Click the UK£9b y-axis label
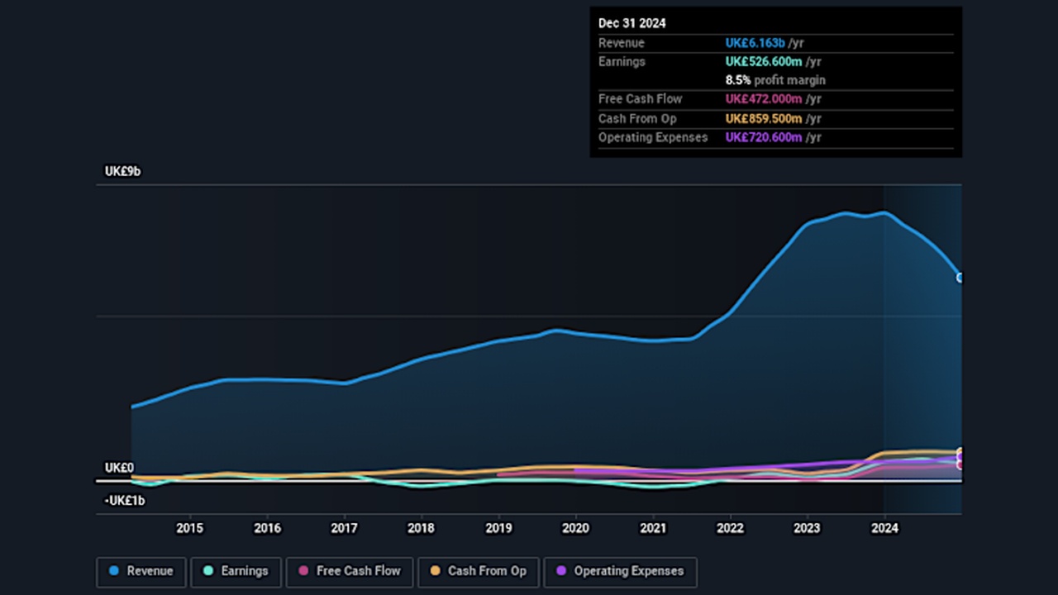The height and width of the screenshot is (595, 1058). coord(122,172)
